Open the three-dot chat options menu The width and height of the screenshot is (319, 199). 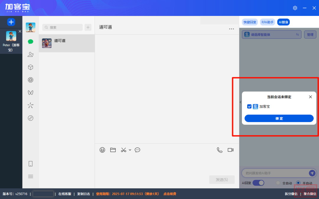click(231, 29)
